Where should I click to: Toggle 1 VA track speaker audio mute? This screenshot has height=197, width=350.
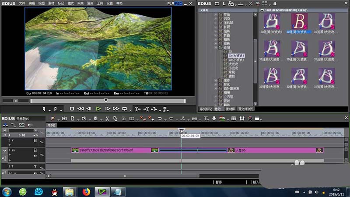coord(35,156)
